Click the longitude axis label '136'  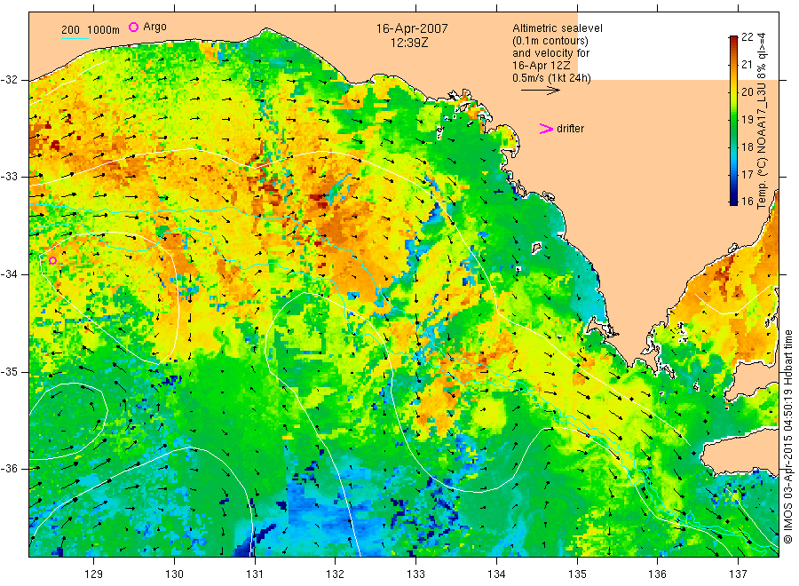coord(657,574)
